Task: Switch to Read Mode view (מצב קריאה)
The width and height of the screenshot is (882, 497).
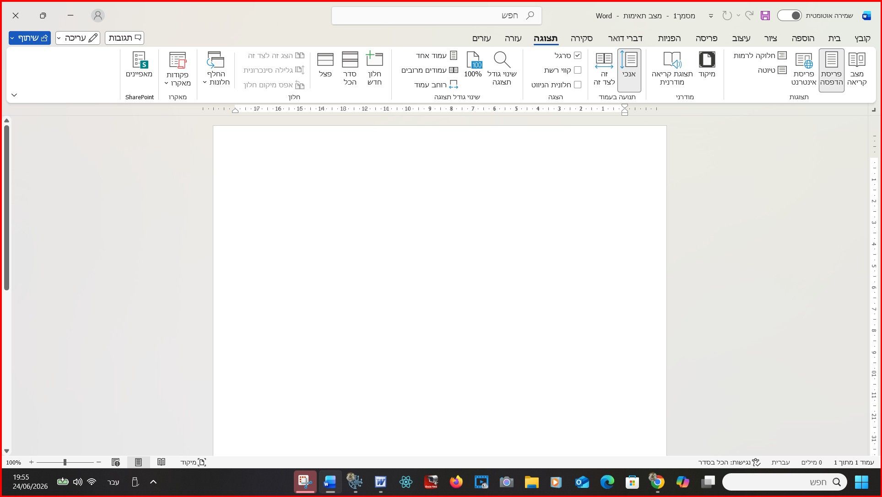Action: pyautogui.click(x=857, y=69)
